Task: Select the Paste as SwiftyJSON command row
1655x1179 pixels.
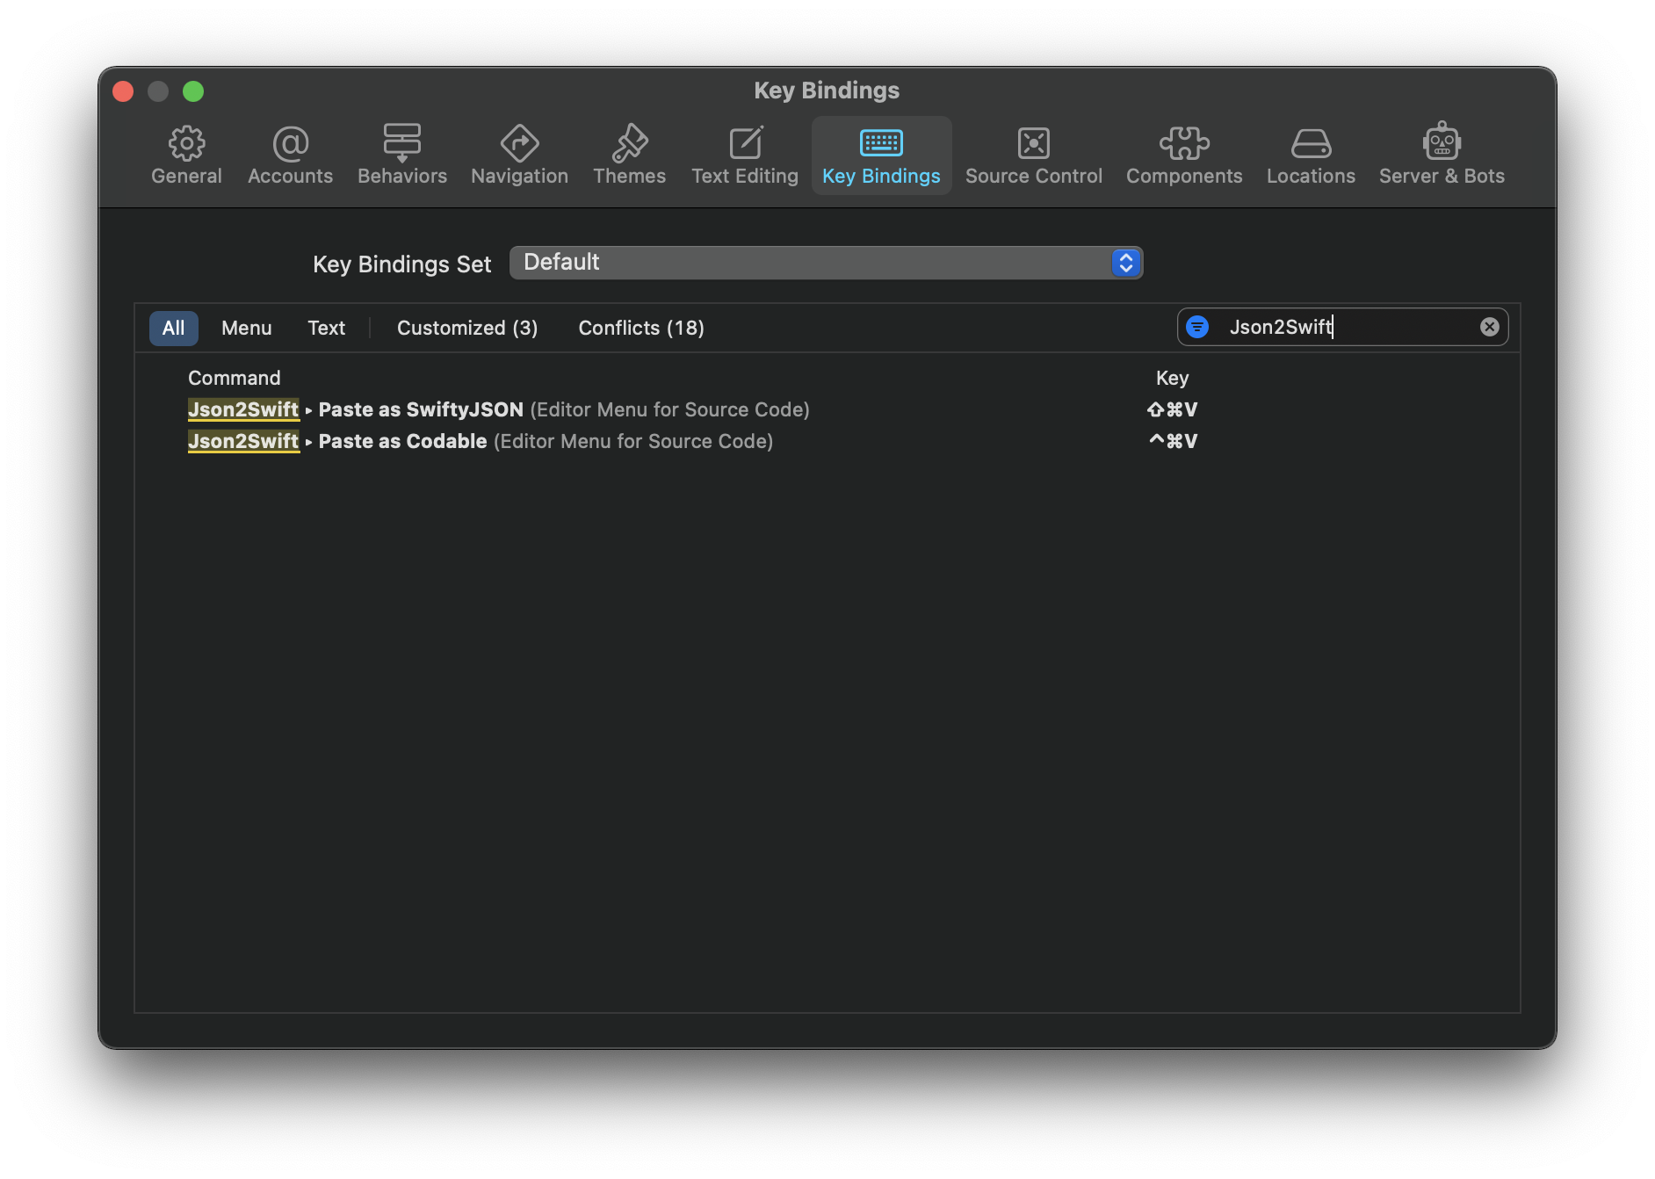Action: point(827,409)
